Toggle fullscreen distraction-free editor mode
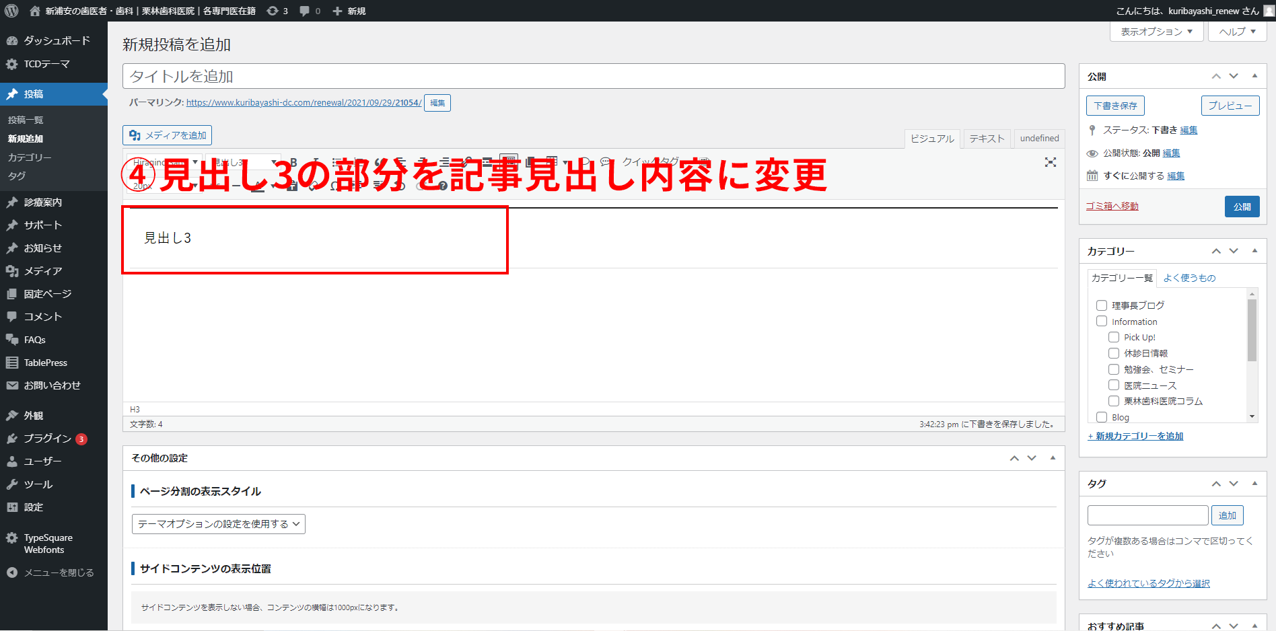Image resolution: width=1276 pixels, height=631 pixels. pos(1050,162)
